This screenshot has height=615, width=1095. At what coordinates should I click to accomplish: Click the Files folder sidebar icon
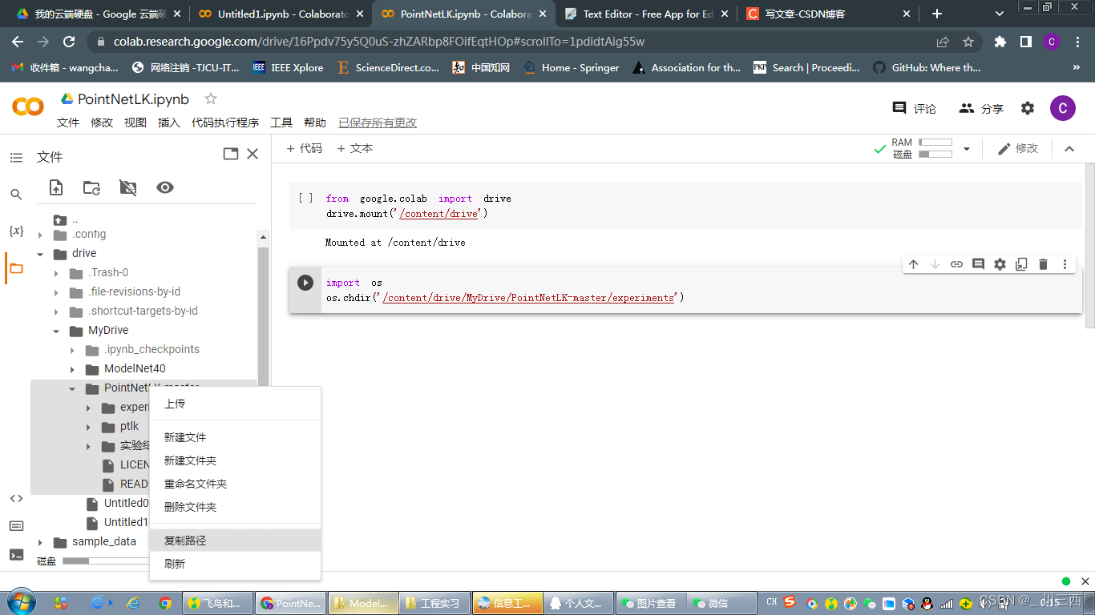pos(16,268)
